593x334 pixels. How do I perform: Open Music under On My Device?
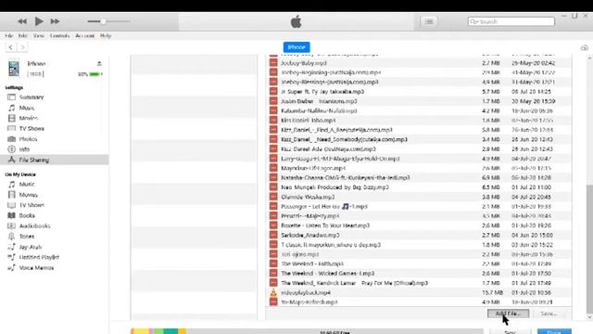pyautogui.click(x=27, y=184)
